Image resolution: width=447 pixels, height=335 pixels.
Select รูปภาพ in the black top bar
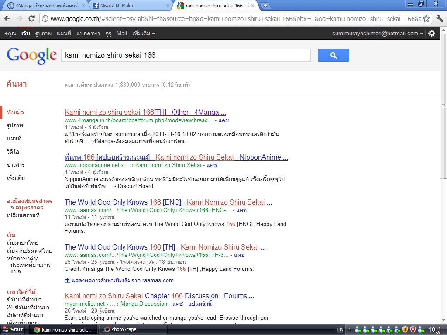click(43, 33)
